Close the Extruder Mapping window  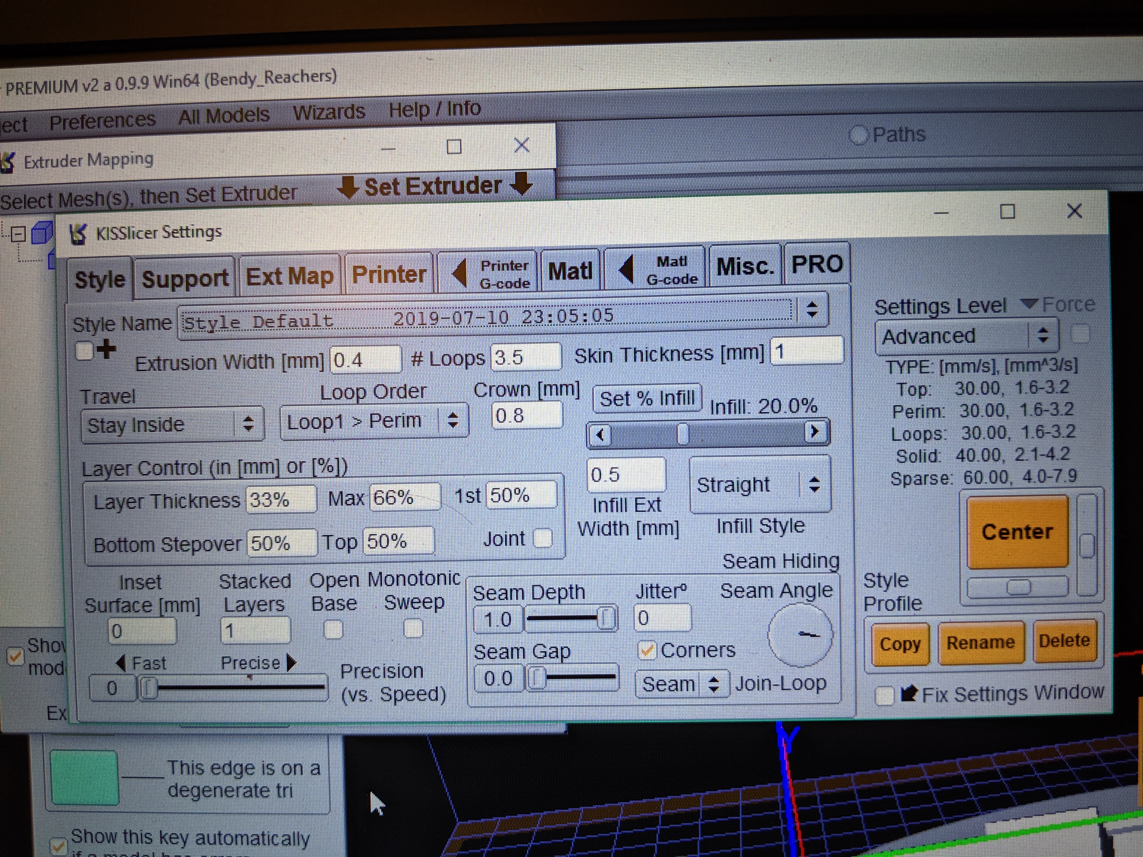pos(522,145)
